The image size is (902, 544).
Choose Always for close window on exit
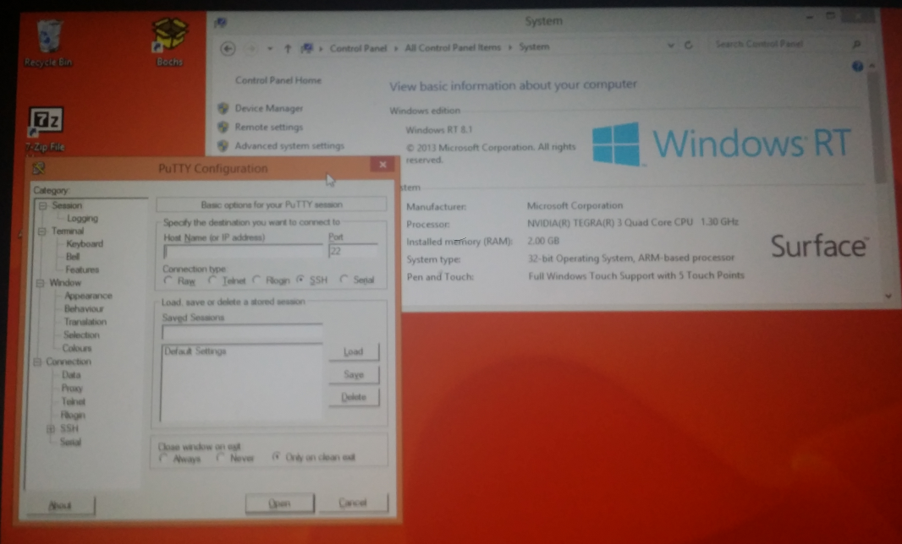tap(164, 459)
